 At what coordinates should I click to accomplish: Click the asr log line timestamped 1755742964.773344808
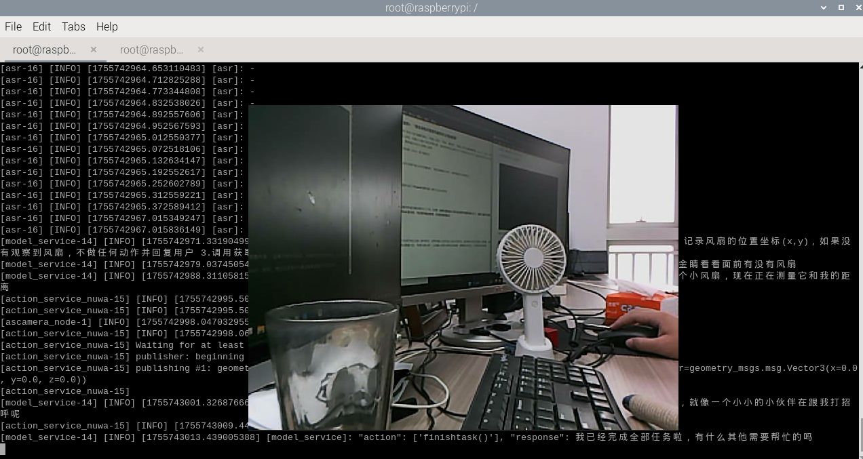[x=128, y=92]
